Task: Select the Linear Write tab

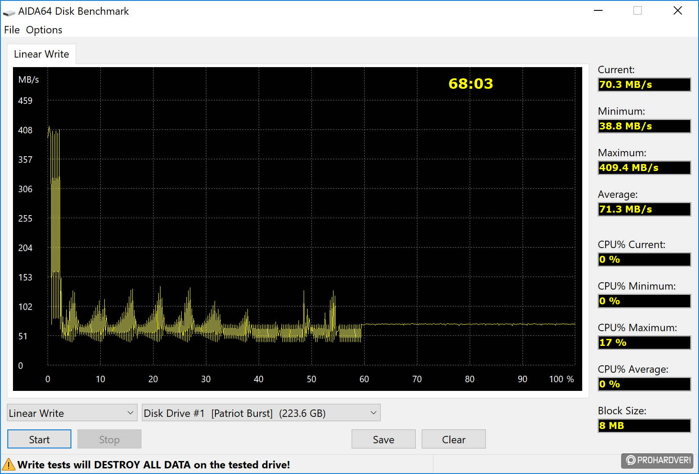Action: (42, 54)
